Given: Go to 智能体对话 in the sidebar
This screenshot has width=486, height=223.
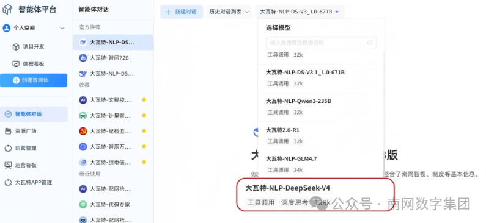Looking at the screenshot, I should [34, 114].
